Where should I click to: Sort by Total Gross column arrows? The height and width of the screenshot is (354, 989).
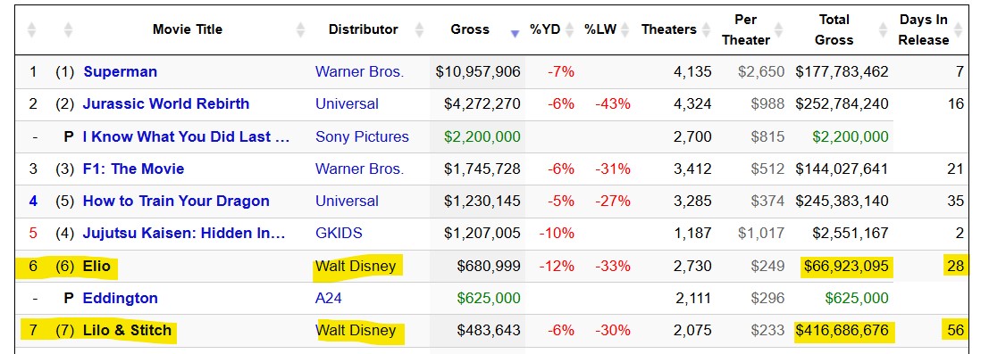(884, 29)
